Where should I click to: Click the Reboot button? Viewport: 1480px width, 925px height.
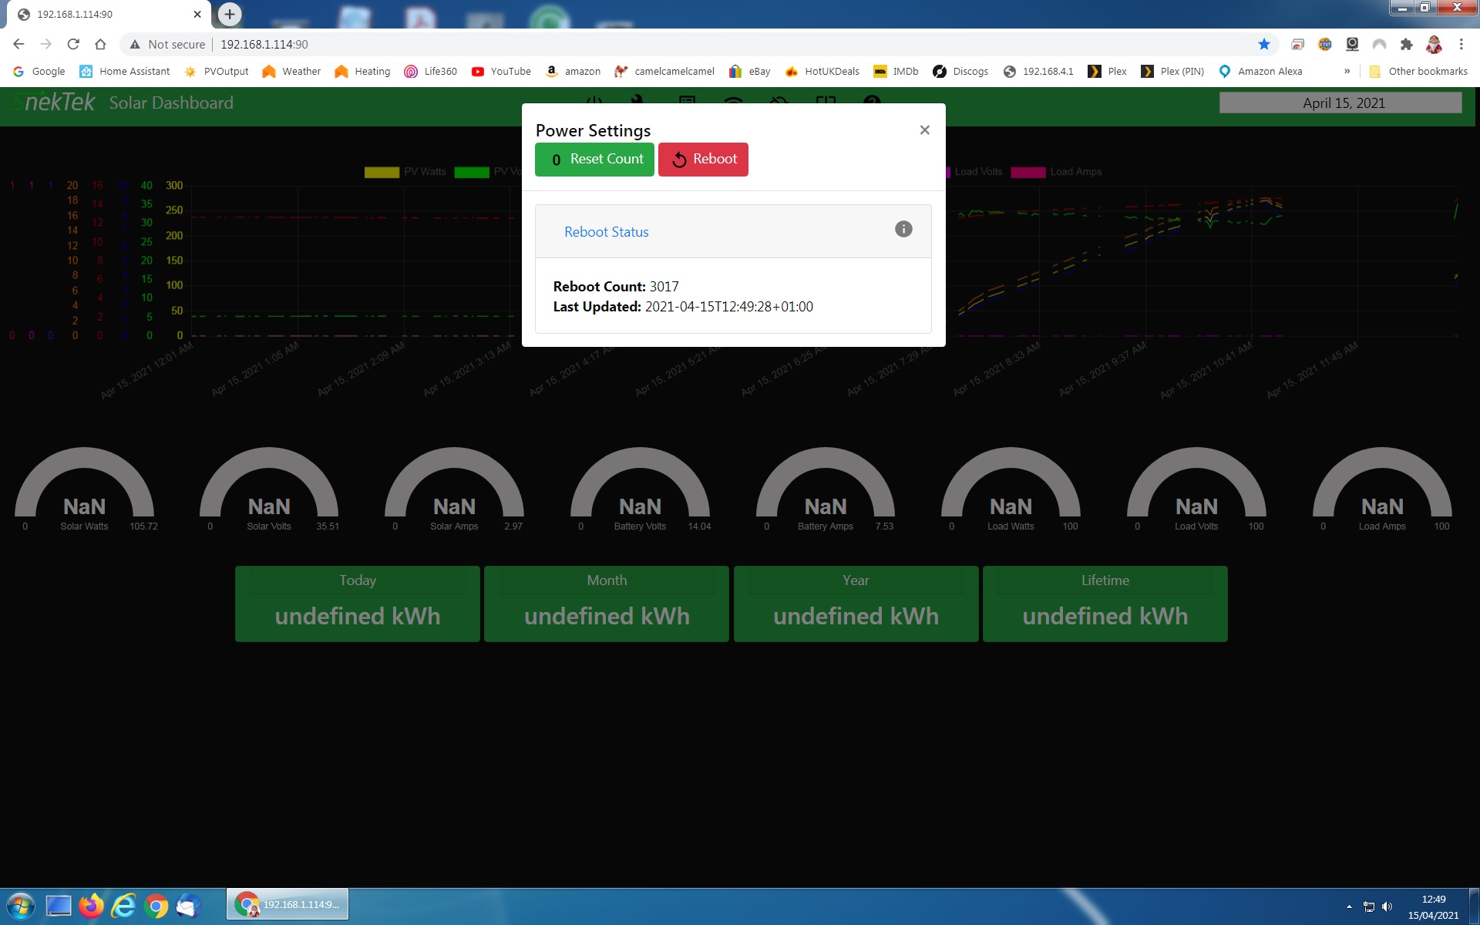click(703, 160)
